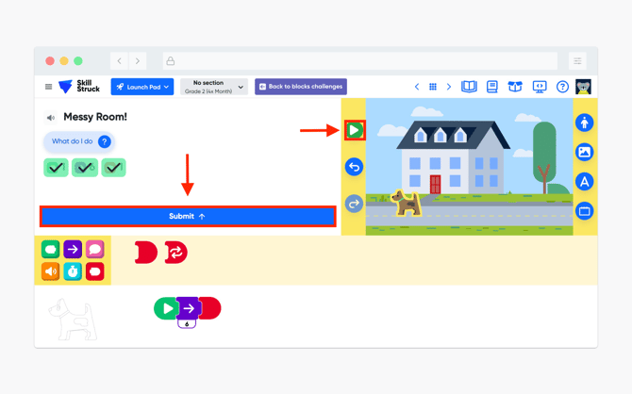Click the blue undo arrow button
632x394 pixels.
(x=354, y=167)
